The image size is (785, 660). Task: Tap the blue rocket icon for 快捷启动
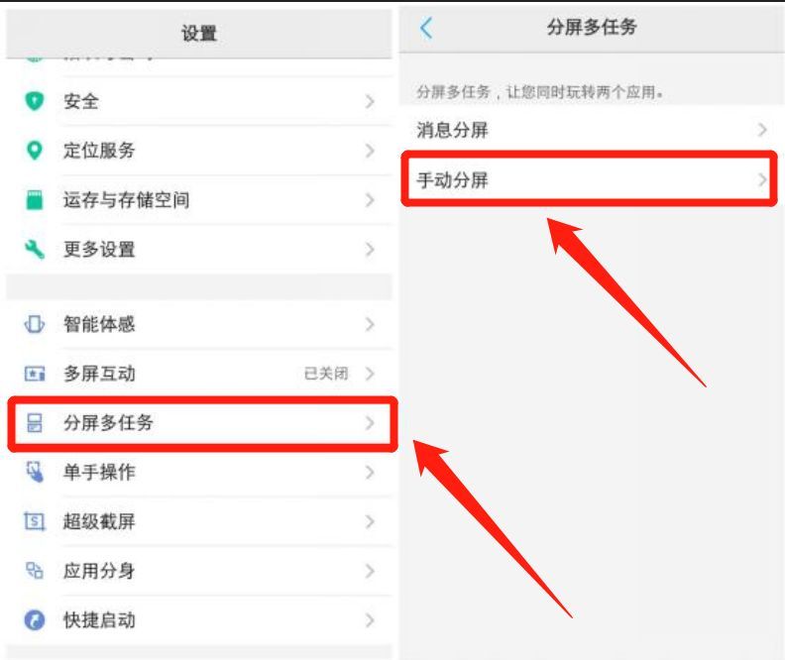click(34, 620)
